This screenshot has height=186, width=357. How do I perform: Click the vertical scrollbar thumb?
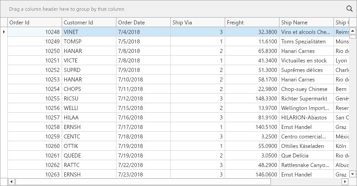[352, 36]
